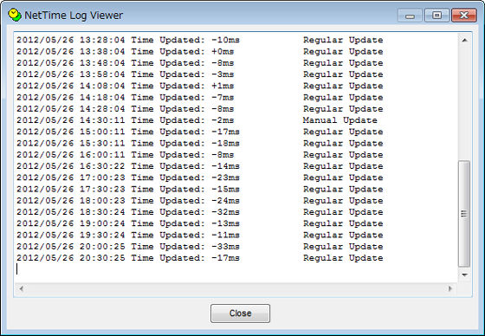This screenshot has height=336, width=485.
Task: Maximize the NetTime Log Viewer window
Action: coord(436,16)
